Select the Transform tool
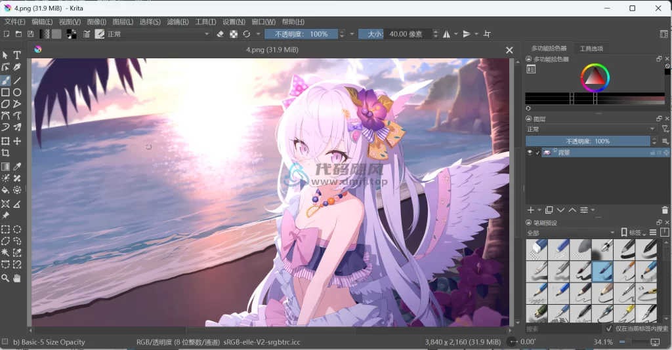672x350 pixels. (5, 141)
